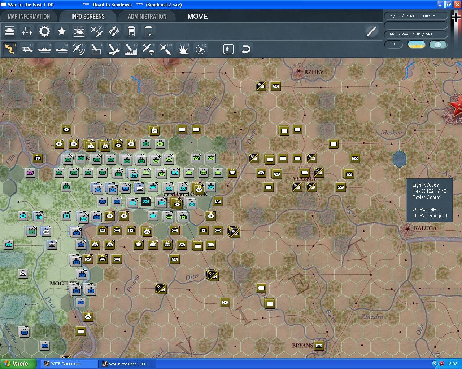Select the F7 bomb airfield mode
The height and width of the screenshot is (369, 462).
coord(114,49)
